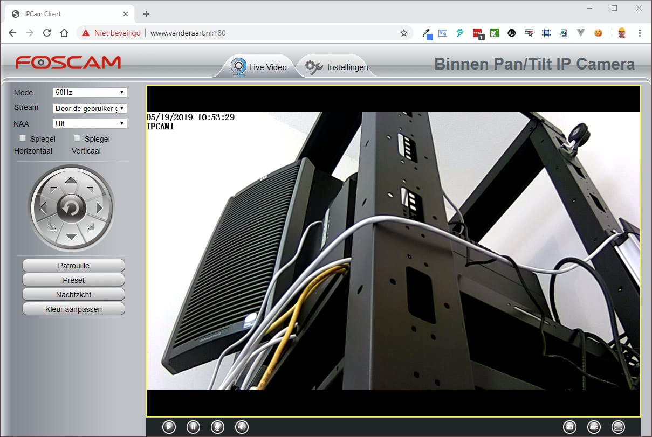Bookmark this page with the star

403,33
